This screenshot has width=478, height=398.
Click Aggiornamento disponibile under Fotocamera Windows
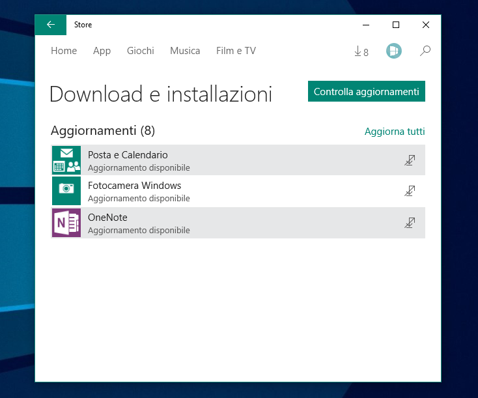coord(139,199)
